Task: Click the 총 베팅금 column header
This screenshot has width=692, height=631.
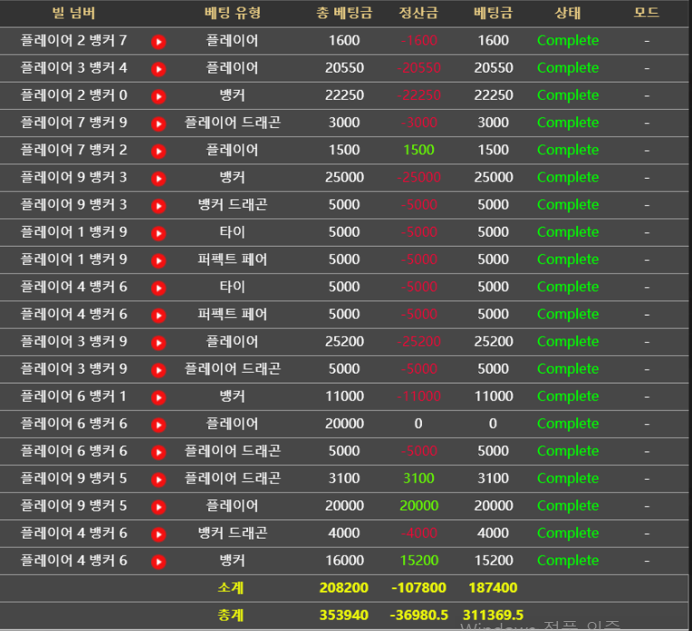Action: tap(344, 13)
